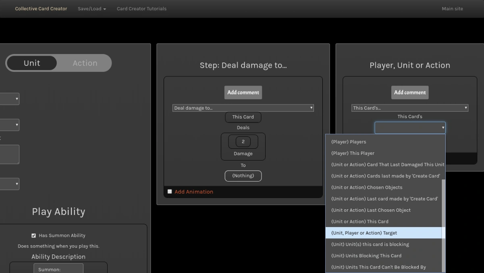
Task: Go to Main site link
Action: click(x=452, y=8)
